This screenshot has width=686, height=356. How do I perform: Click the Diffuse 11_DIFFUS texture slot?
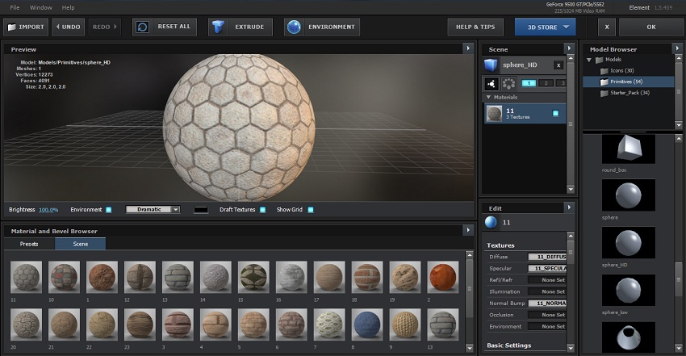click(547, 257)
